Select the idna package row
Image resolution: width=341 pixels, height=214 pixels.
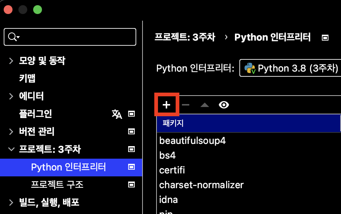coord(249,200)
